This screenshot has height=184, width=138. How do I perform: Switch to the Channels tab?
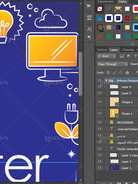click(128, 50)
